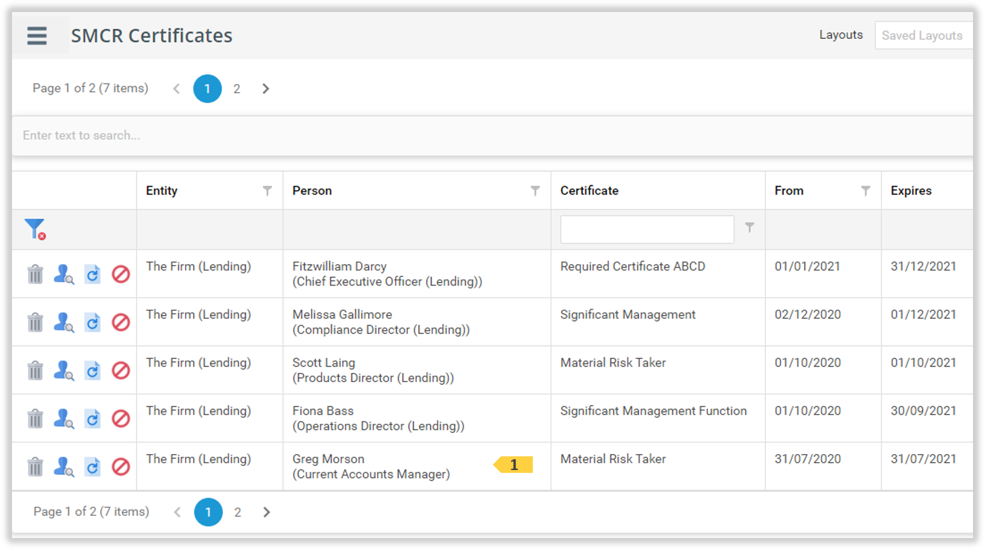
Task: Go to next page in bottom pager
Action: [x=266, y=512]
